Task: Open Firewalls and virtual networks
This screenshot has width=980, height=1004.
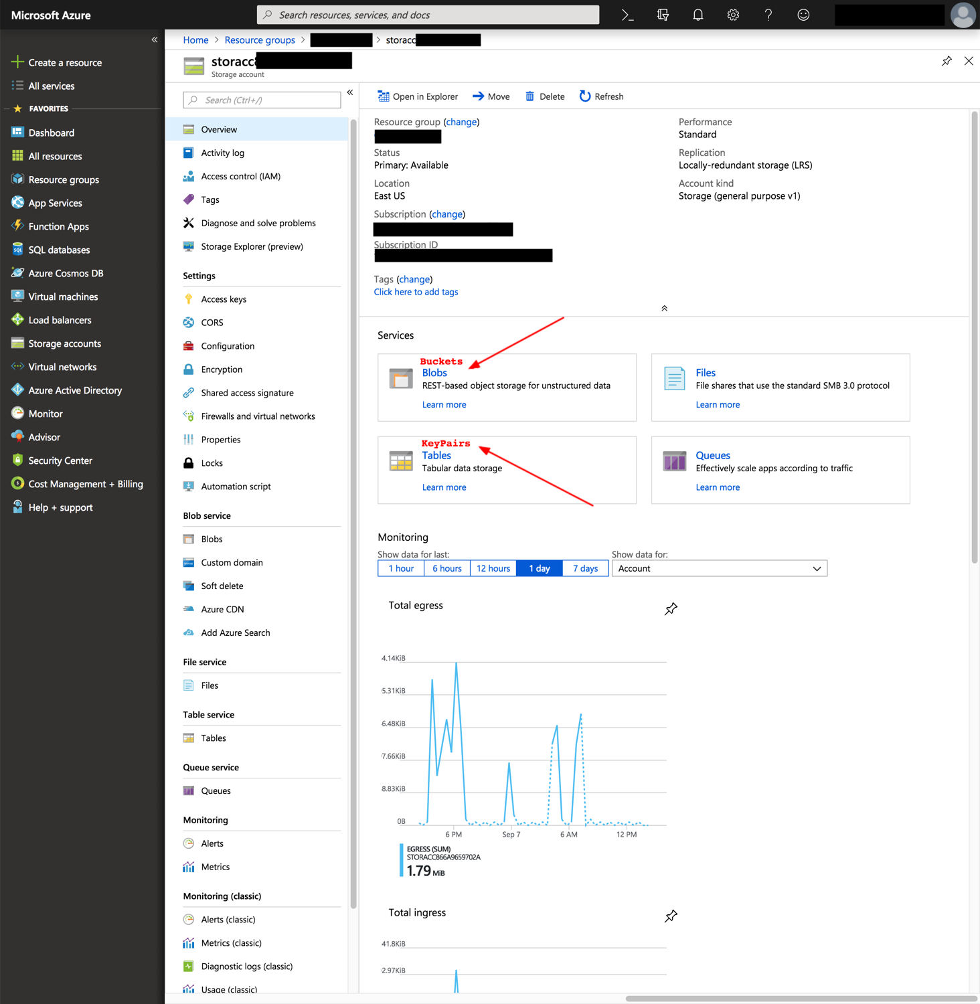Action: coord(258,416)
